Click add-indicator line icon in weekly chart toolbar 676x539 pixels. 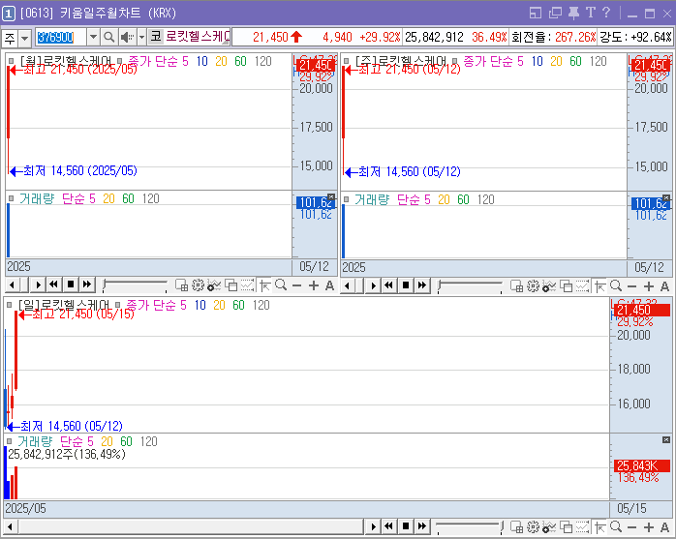[549, 286]
